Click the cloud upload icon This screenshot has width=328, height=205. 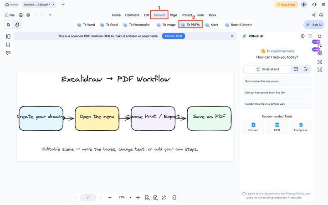tap(321, 15)
